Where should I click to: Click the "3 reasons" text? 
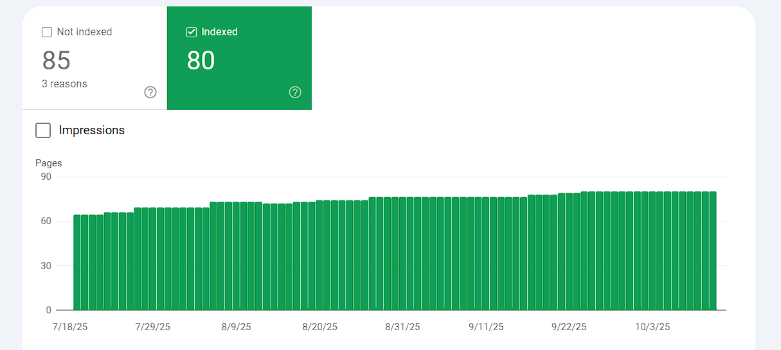pos(64,83)
